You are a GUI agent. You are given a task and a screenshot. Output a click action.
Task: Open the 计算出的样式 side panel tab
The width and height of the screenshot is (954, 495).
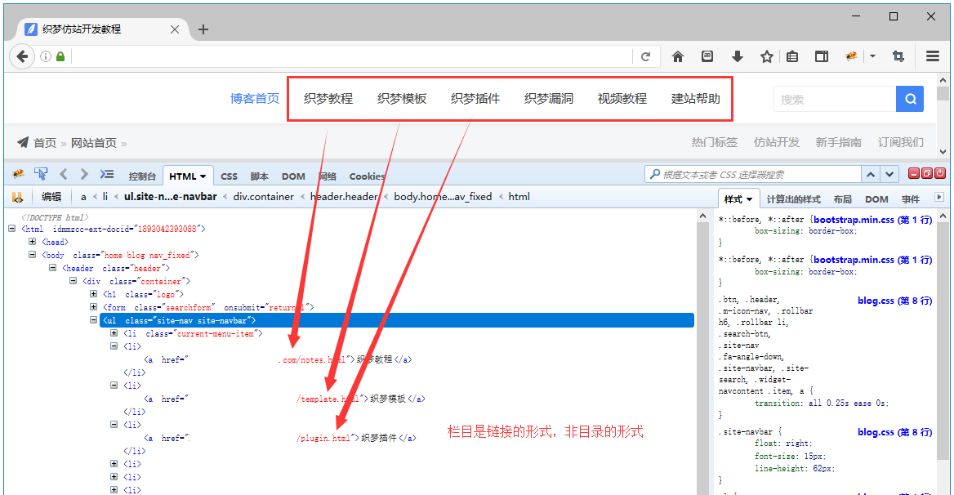793,199
